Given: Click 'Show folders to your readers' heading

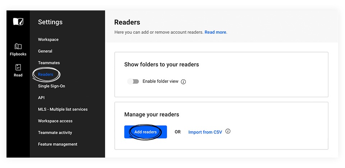Looking at the screenshot, I should pos(161,64).
